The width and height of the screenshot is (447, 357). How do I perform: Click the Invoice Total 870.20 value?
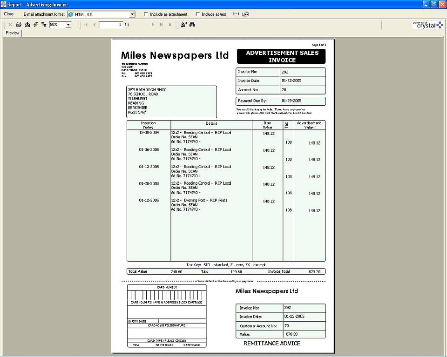pos(314,272)
